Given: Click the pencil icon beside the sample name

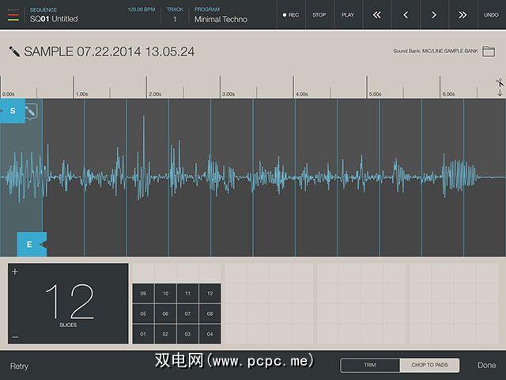Looking at the screenshot, I should 14,51.
